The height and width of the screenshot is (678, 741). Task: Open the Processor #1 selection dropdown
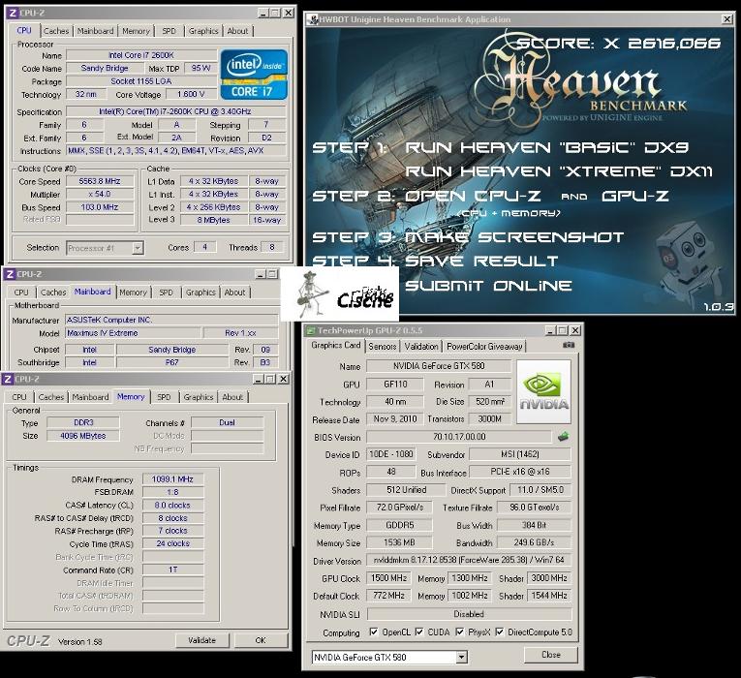(138, 248)
